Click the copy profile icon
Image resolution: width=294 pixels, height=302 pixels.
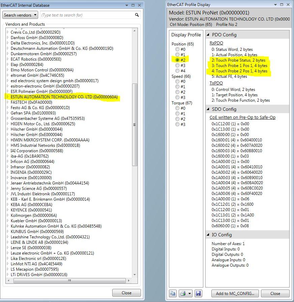point(173,293)
